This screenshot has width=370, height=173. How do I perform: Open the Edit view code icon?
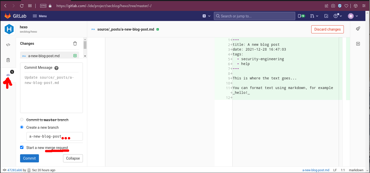coord(8,45)
